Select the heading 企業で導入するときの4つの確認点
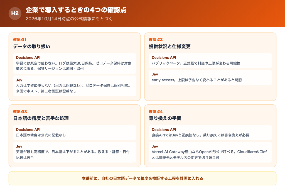Screen dimensions: 285x191 [76, 10]
